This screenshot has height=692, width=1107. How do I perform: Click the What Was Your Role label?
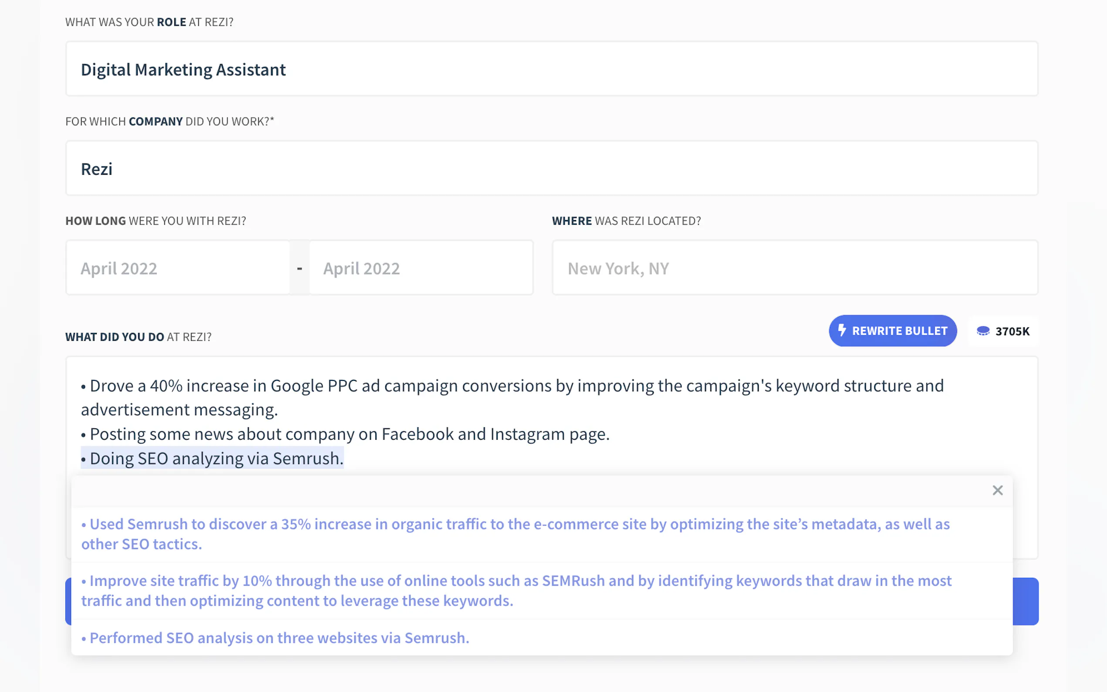[149, 22]
